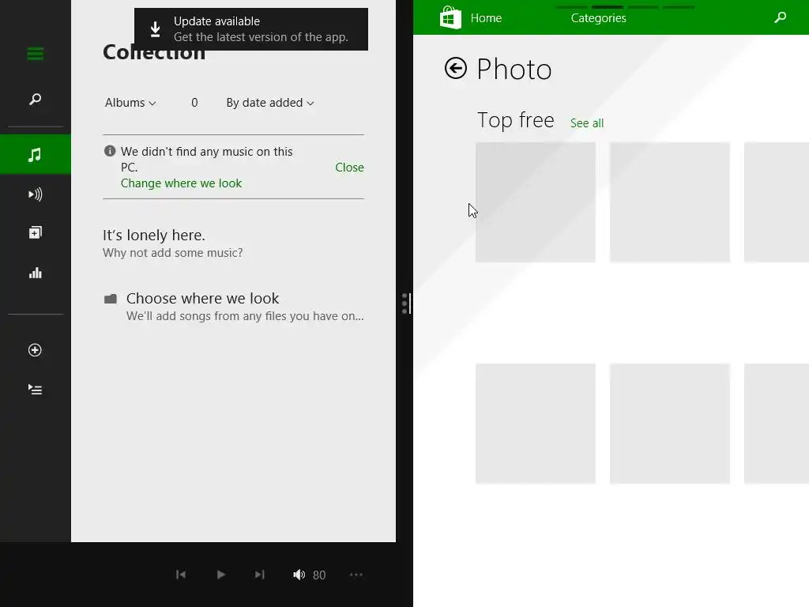The image size is (809, 607).
Task: Close the no-music notification
Action: point(349,168)
